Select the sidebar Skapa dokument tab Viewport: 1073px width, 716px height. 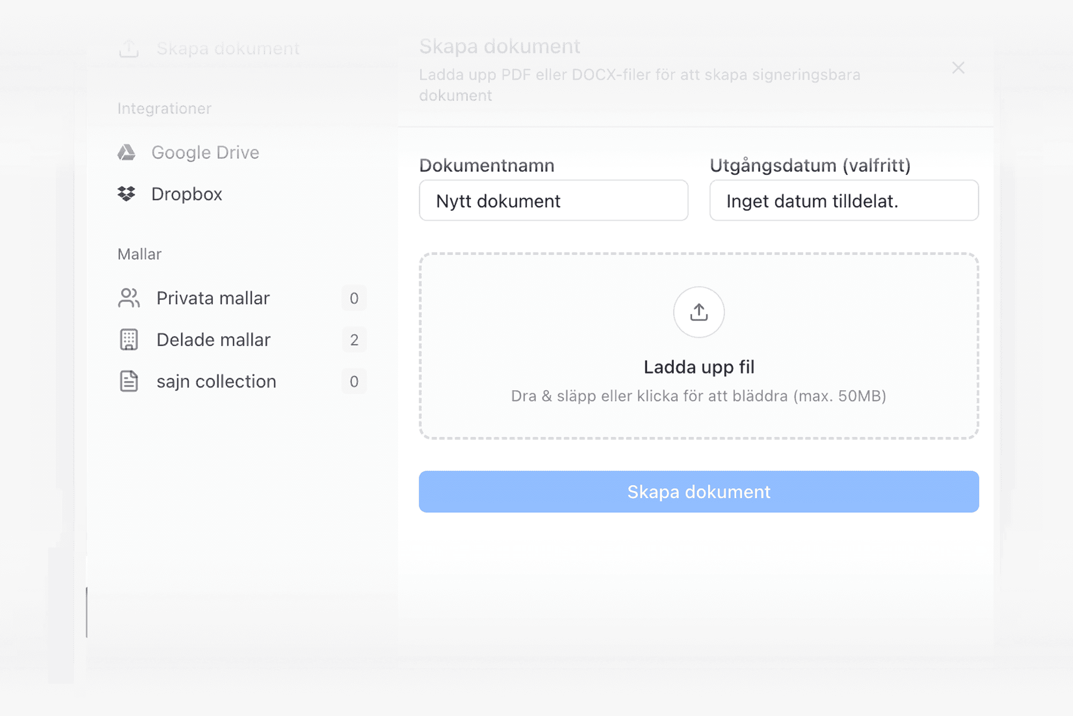(x=227, y=48)
